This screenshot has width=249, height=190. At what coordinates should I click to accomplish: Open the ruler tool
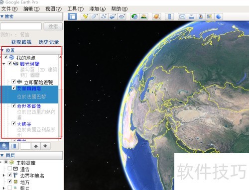coord(169,16)
